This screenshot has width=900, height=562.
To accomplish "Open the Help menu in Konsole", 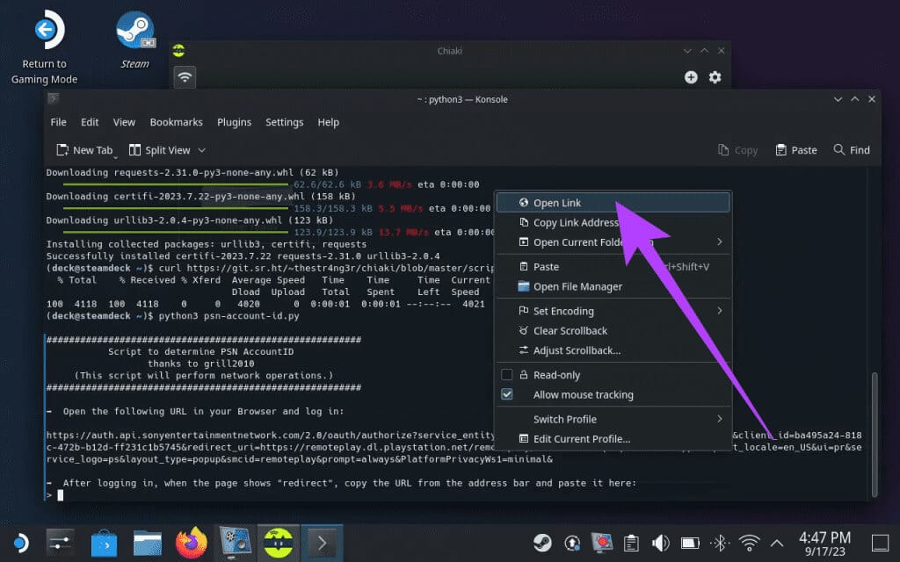I will coord(329,122).
